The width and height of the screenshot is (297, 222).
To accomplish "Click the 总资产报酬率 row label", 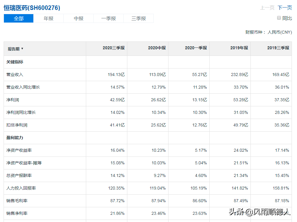I will [19, 176].
